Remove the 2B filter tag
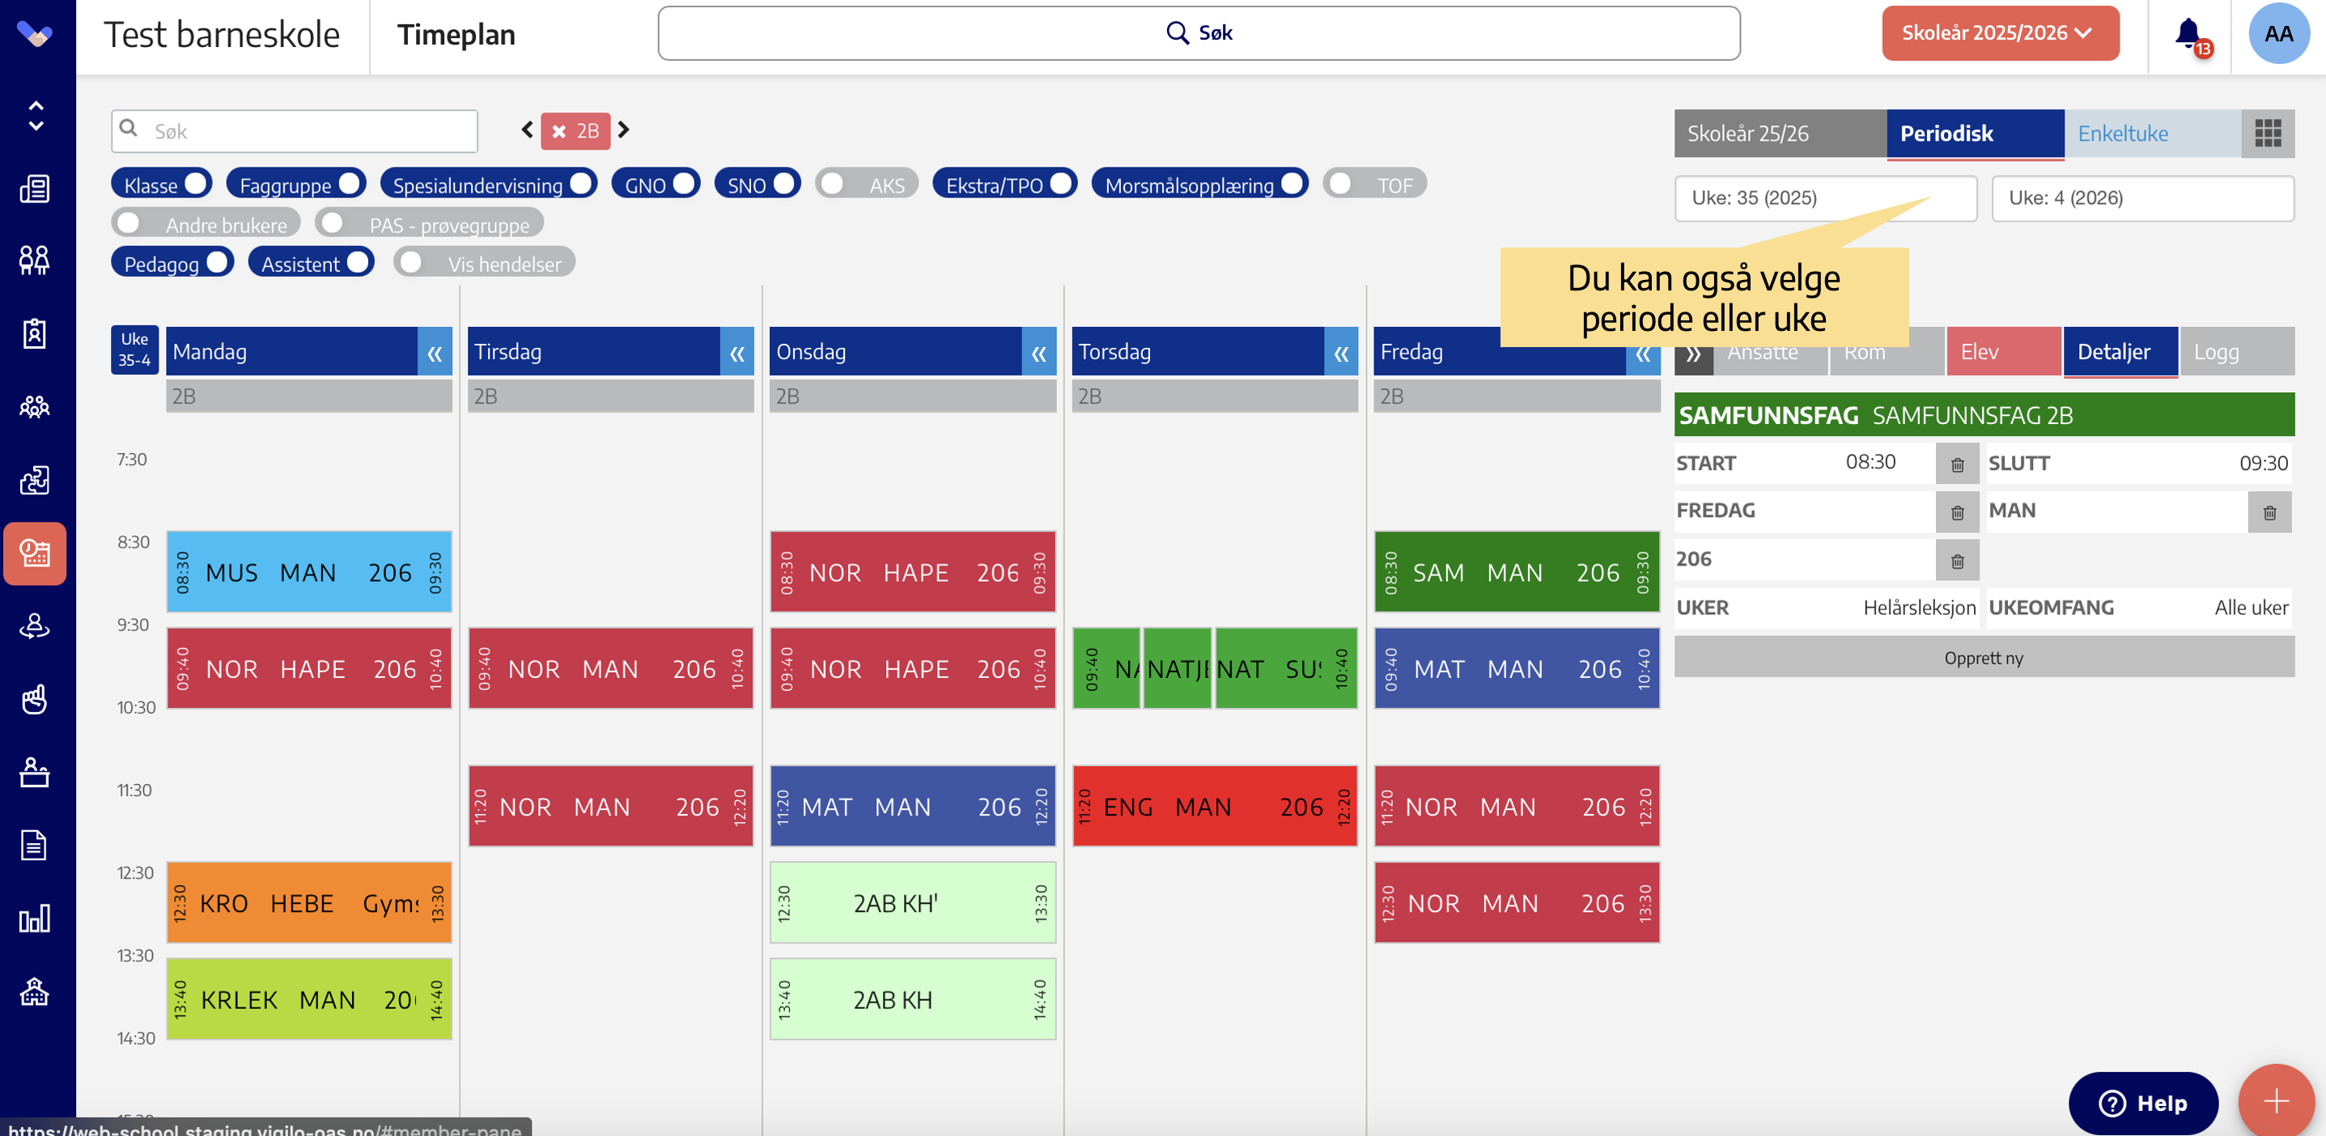 (x=559, y=131)
